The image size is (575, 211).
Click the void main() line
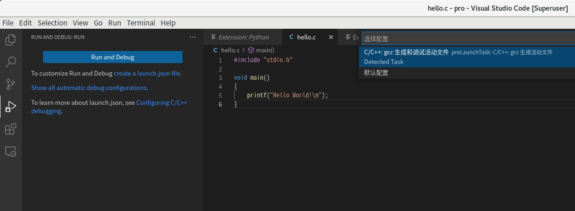pos(252,78)
